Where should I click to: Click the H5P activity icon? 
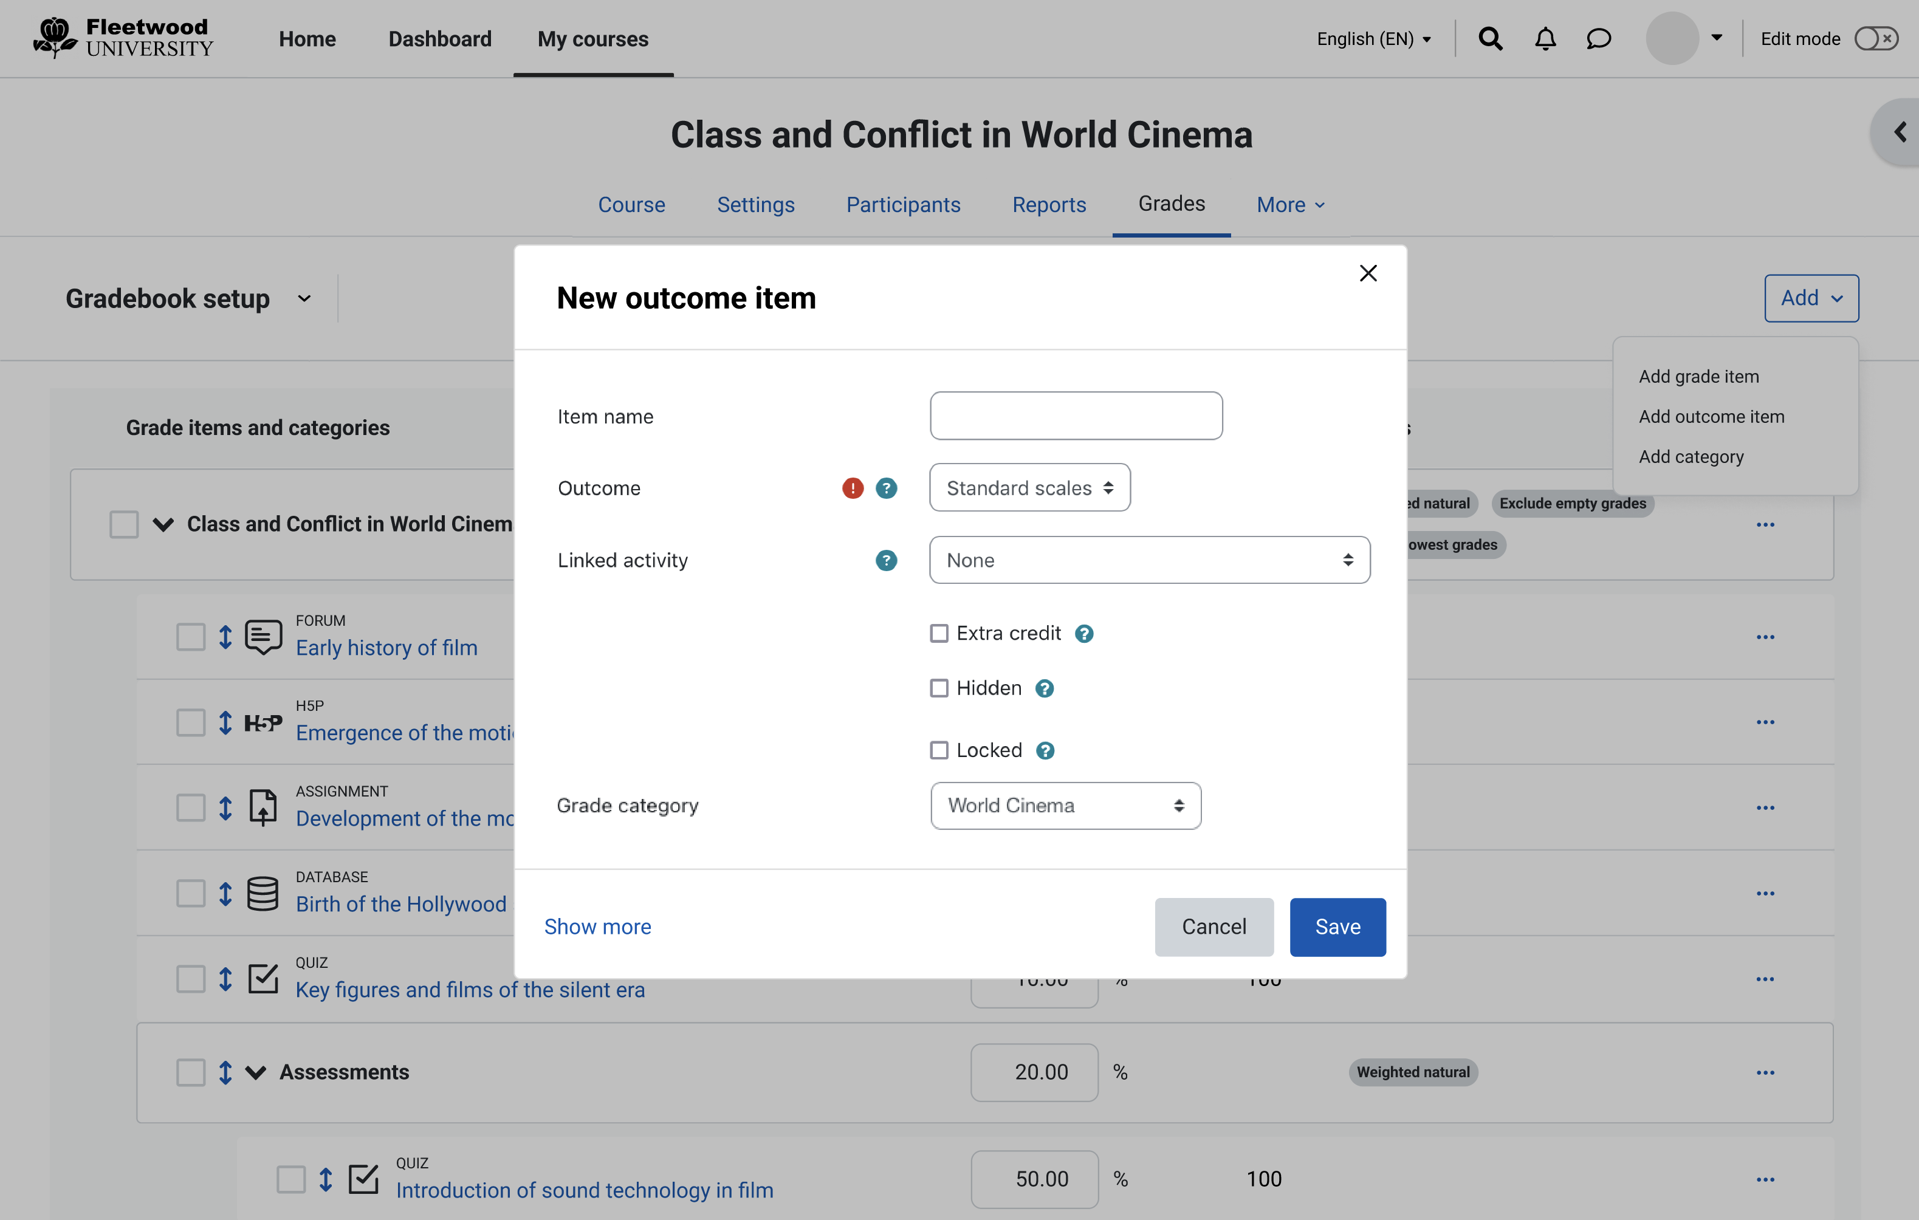[x=263, y=722]
